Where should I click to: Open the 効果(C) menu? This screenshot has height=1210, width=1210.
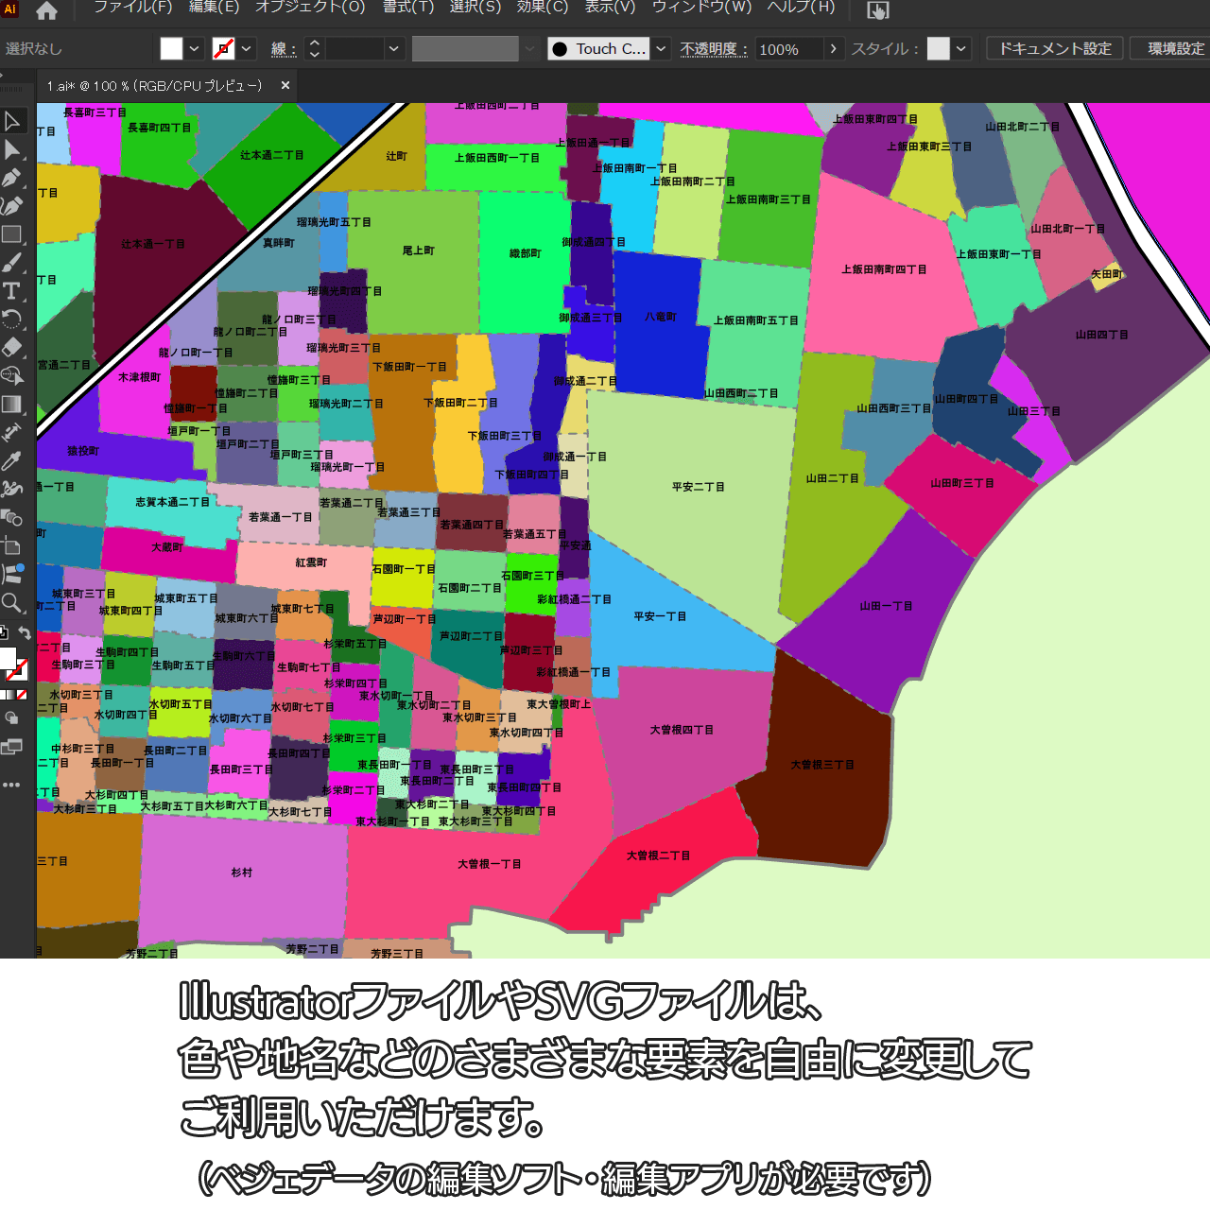tap(543, 8)
